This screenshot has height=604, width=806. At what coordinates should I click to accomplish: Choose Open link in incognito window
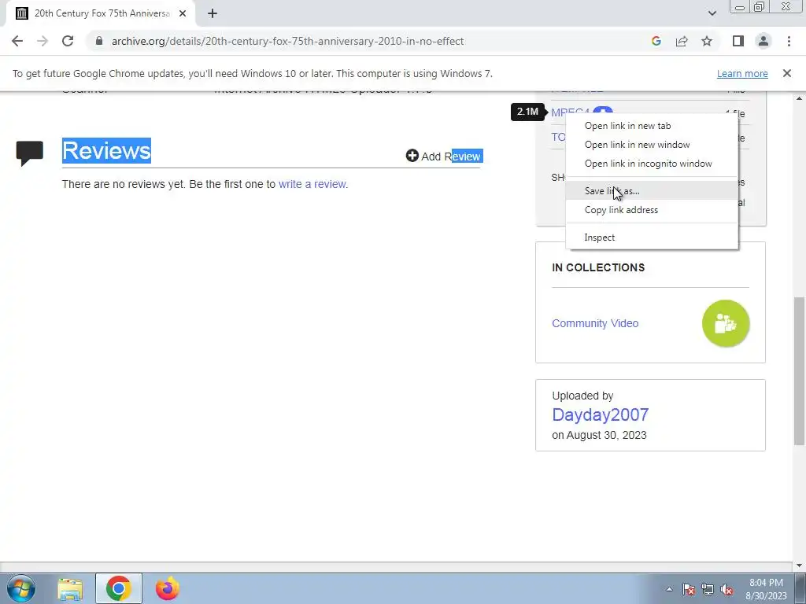(x=652, y=164)
